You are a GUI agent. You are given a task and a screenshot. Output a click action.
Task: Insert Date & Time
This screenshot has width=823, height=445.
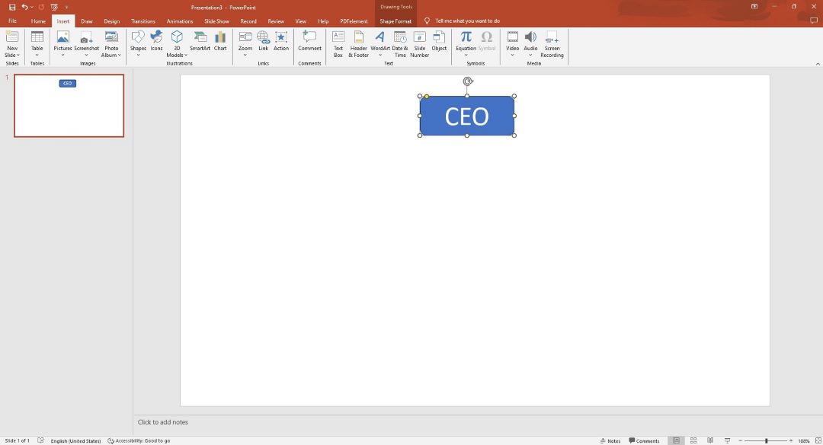tap(400, 44)
